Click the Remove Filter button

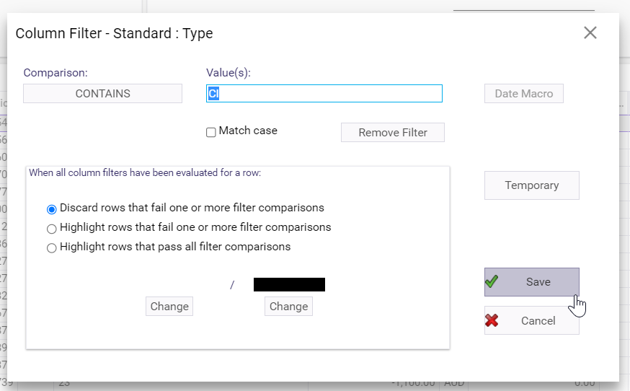pos(393,132)
